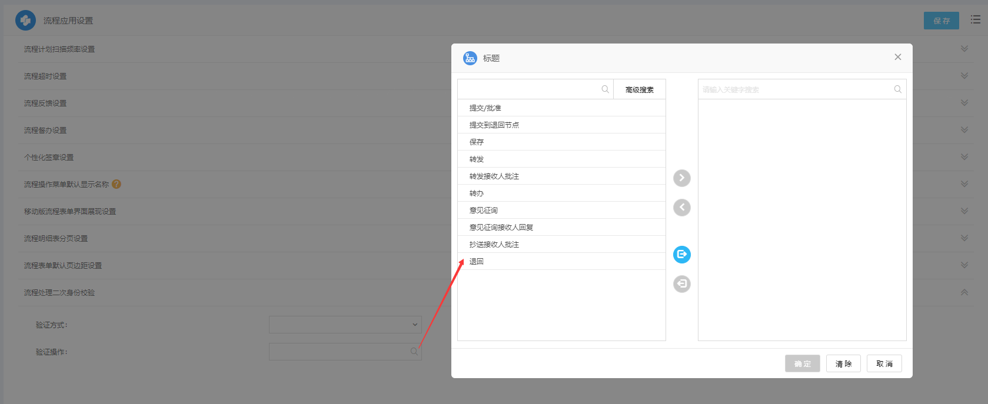
Task: Open 高级搜索 advanced search
Action: [x=639, y=90]
